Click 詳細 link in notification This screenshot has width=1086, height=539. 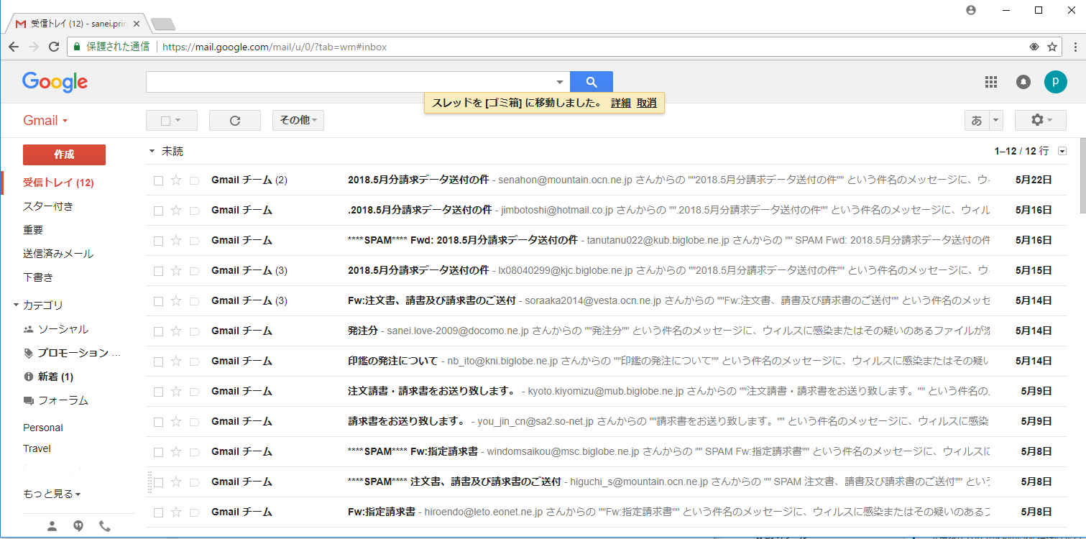(x=621, y=103)
